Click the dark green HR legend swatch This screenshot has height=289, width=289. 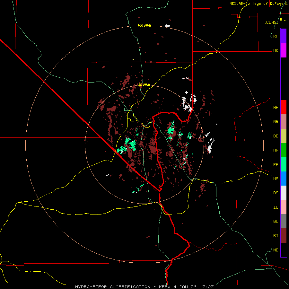pyautogui.click(x=284, y=150)
